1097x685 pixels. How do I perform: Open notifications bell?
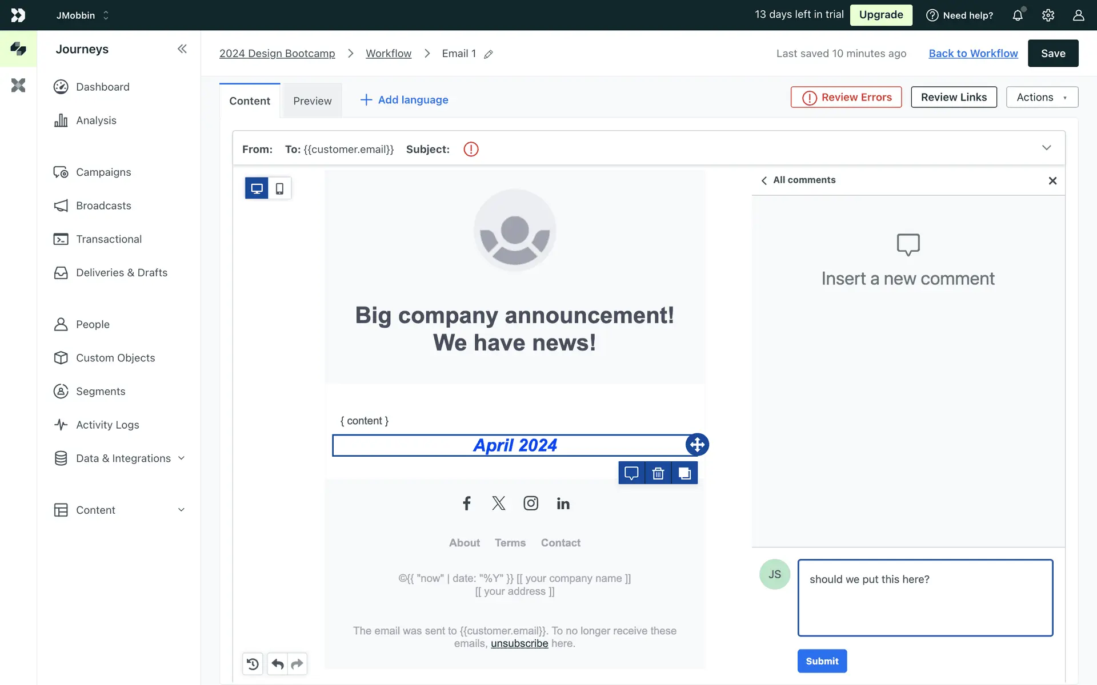point(1018,15)
